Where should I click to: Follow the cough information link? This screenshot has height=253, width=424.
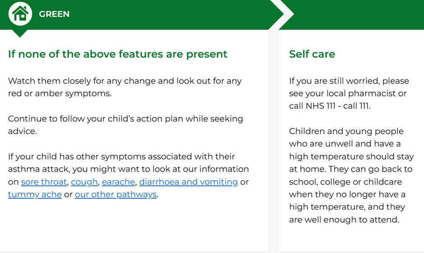[x=84, y=182]
